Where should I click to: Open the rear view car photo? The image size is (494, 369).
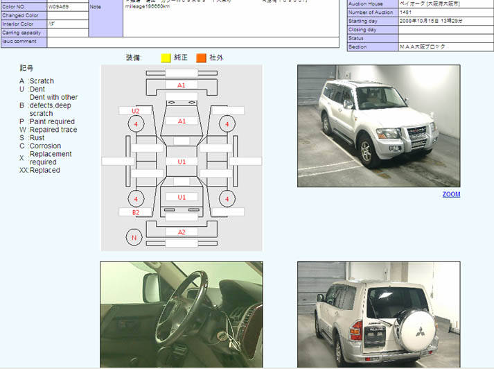pos(379,314)
